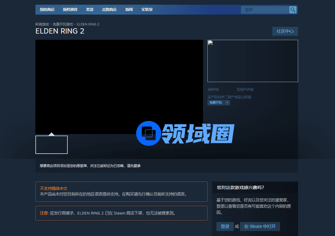Click the 在 Steam 中打开 button
Screen dimensions: 335x236
pyautogui.click(x=260, y=226)
